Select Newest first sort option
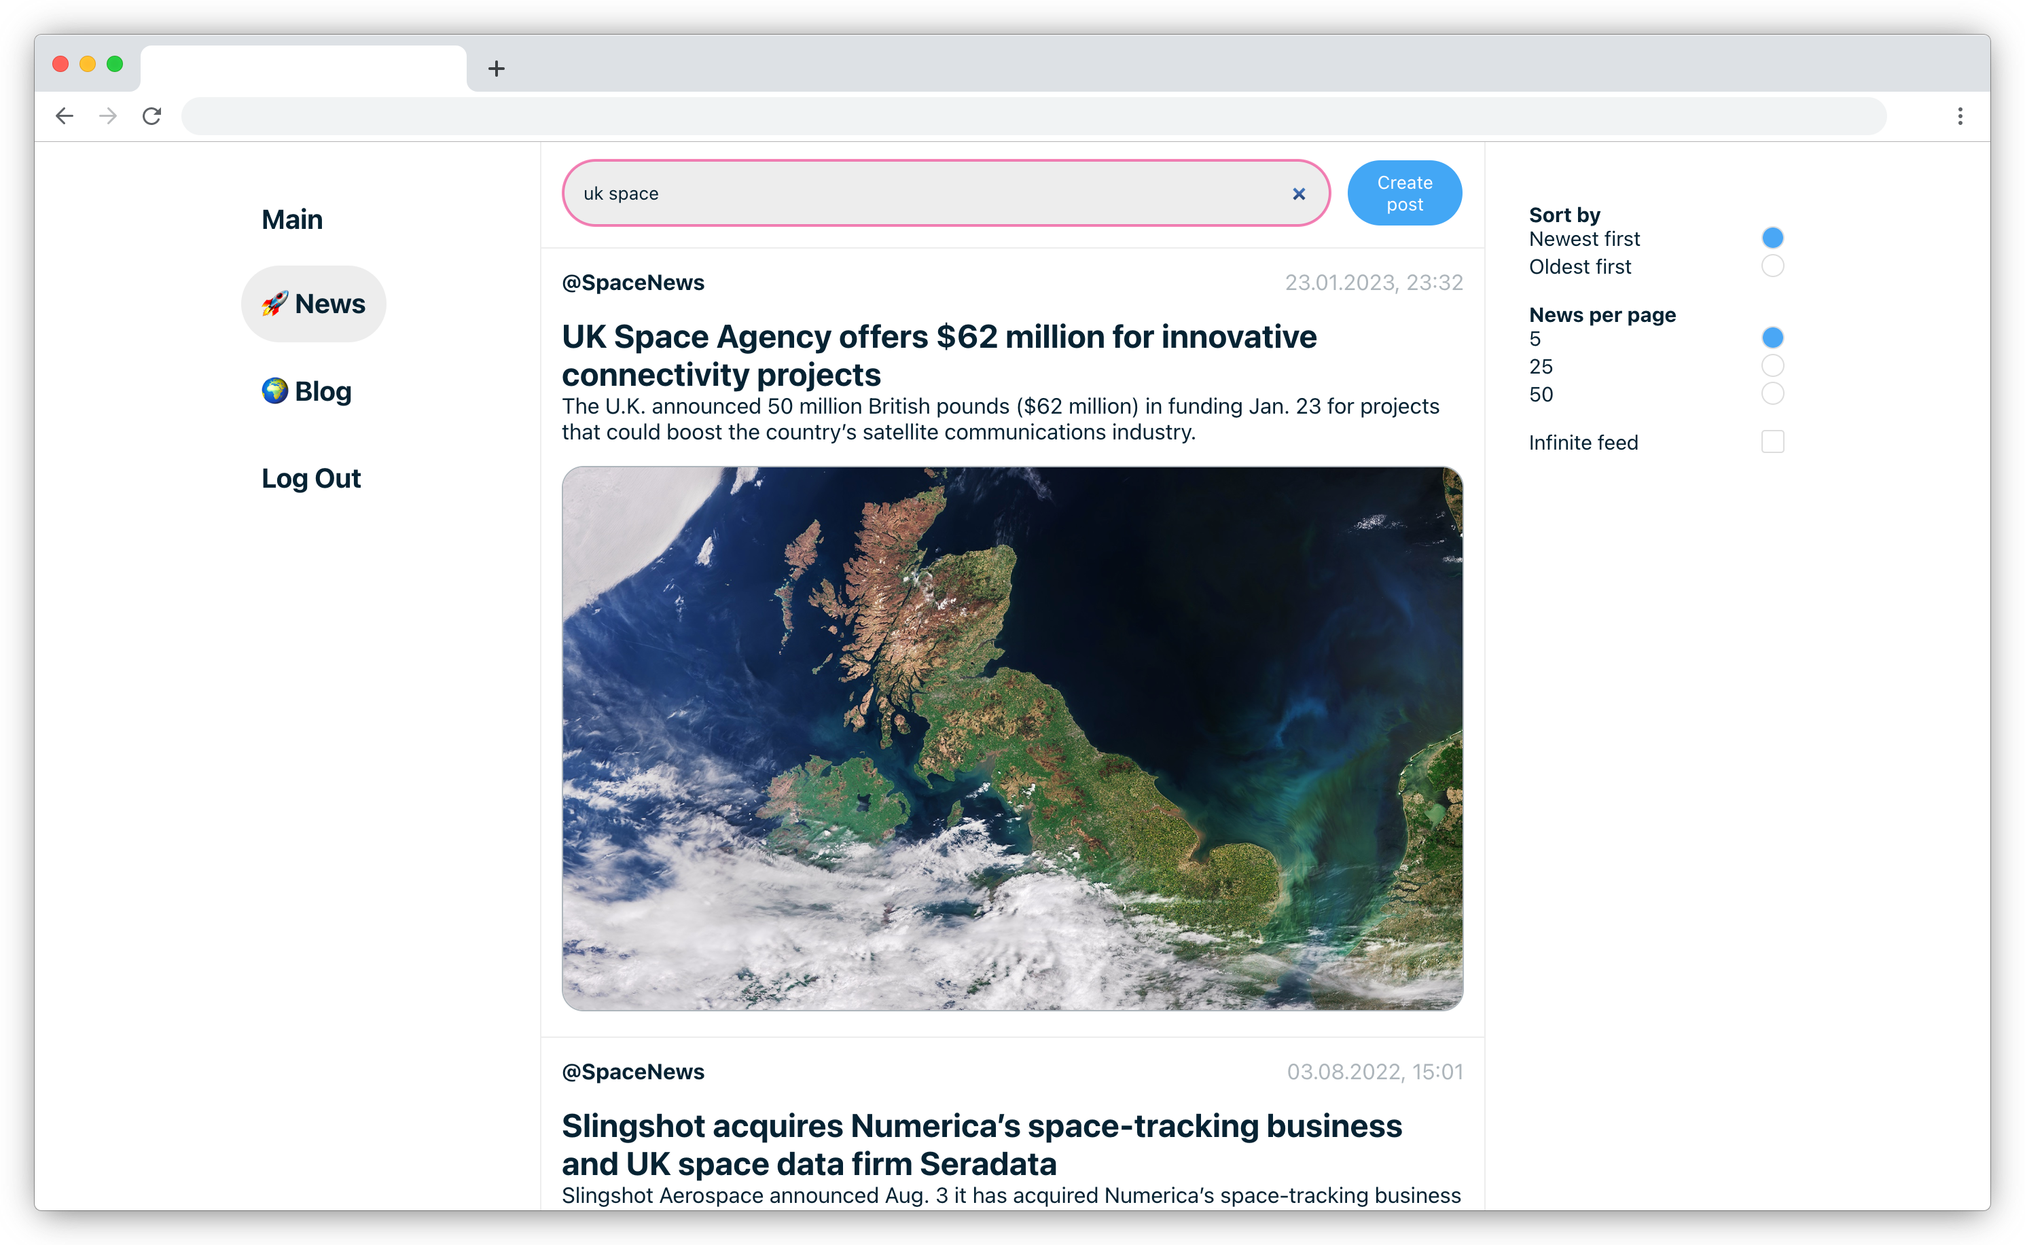 tap(1772, 238)
